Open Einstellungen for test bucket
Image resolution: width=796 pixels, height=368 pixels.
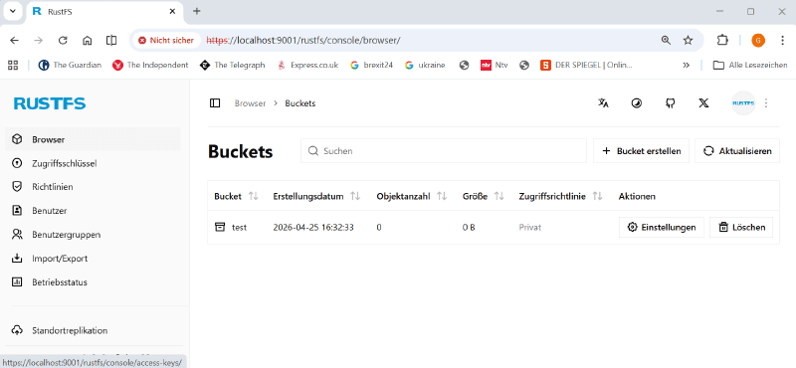[x=662, y=228]
